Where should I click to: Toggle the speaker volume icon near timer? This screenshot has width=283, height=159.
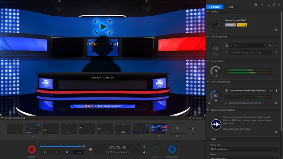click(x=145, y=152)
